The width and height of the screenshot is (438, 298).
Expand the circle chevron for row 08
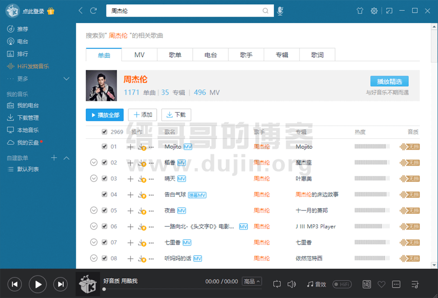[94, 258]
